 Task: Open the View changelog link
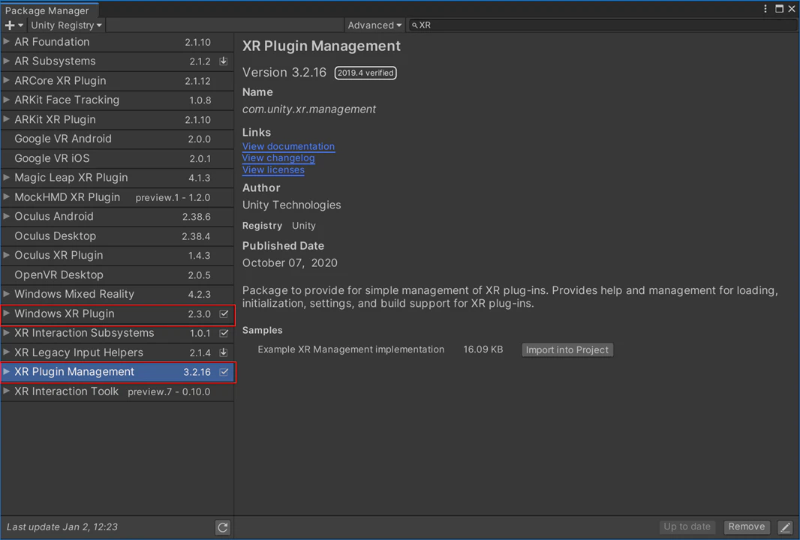point(278,158)
